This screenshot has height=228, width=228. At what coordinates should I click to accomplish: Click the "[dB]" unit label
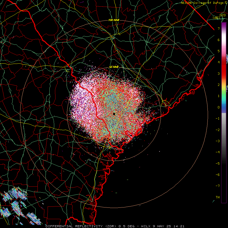point(216,18)
